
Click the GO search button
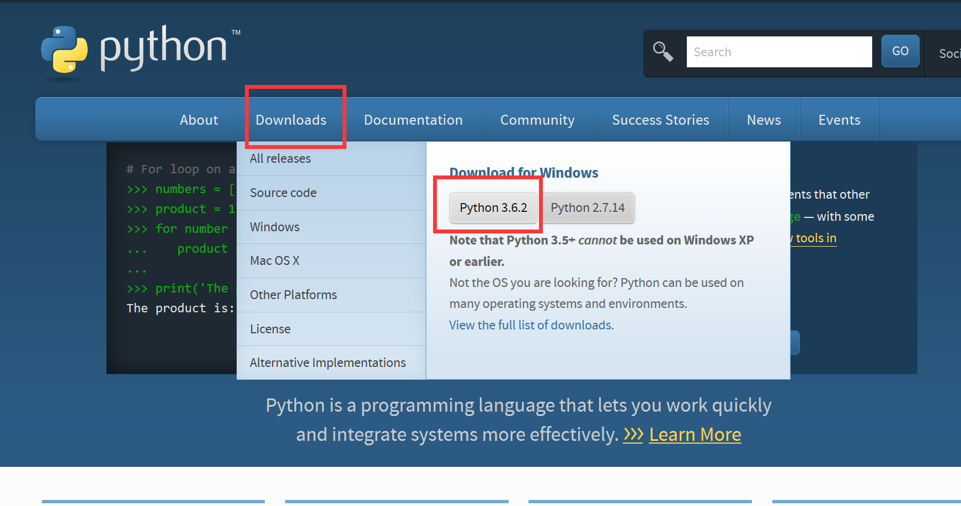900,51
